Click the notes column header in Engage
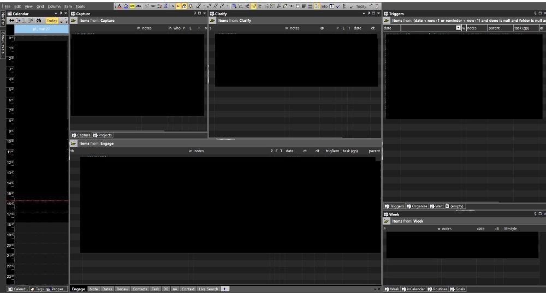Viewport: 546px width, 293px height. click(x=199, y=151)
